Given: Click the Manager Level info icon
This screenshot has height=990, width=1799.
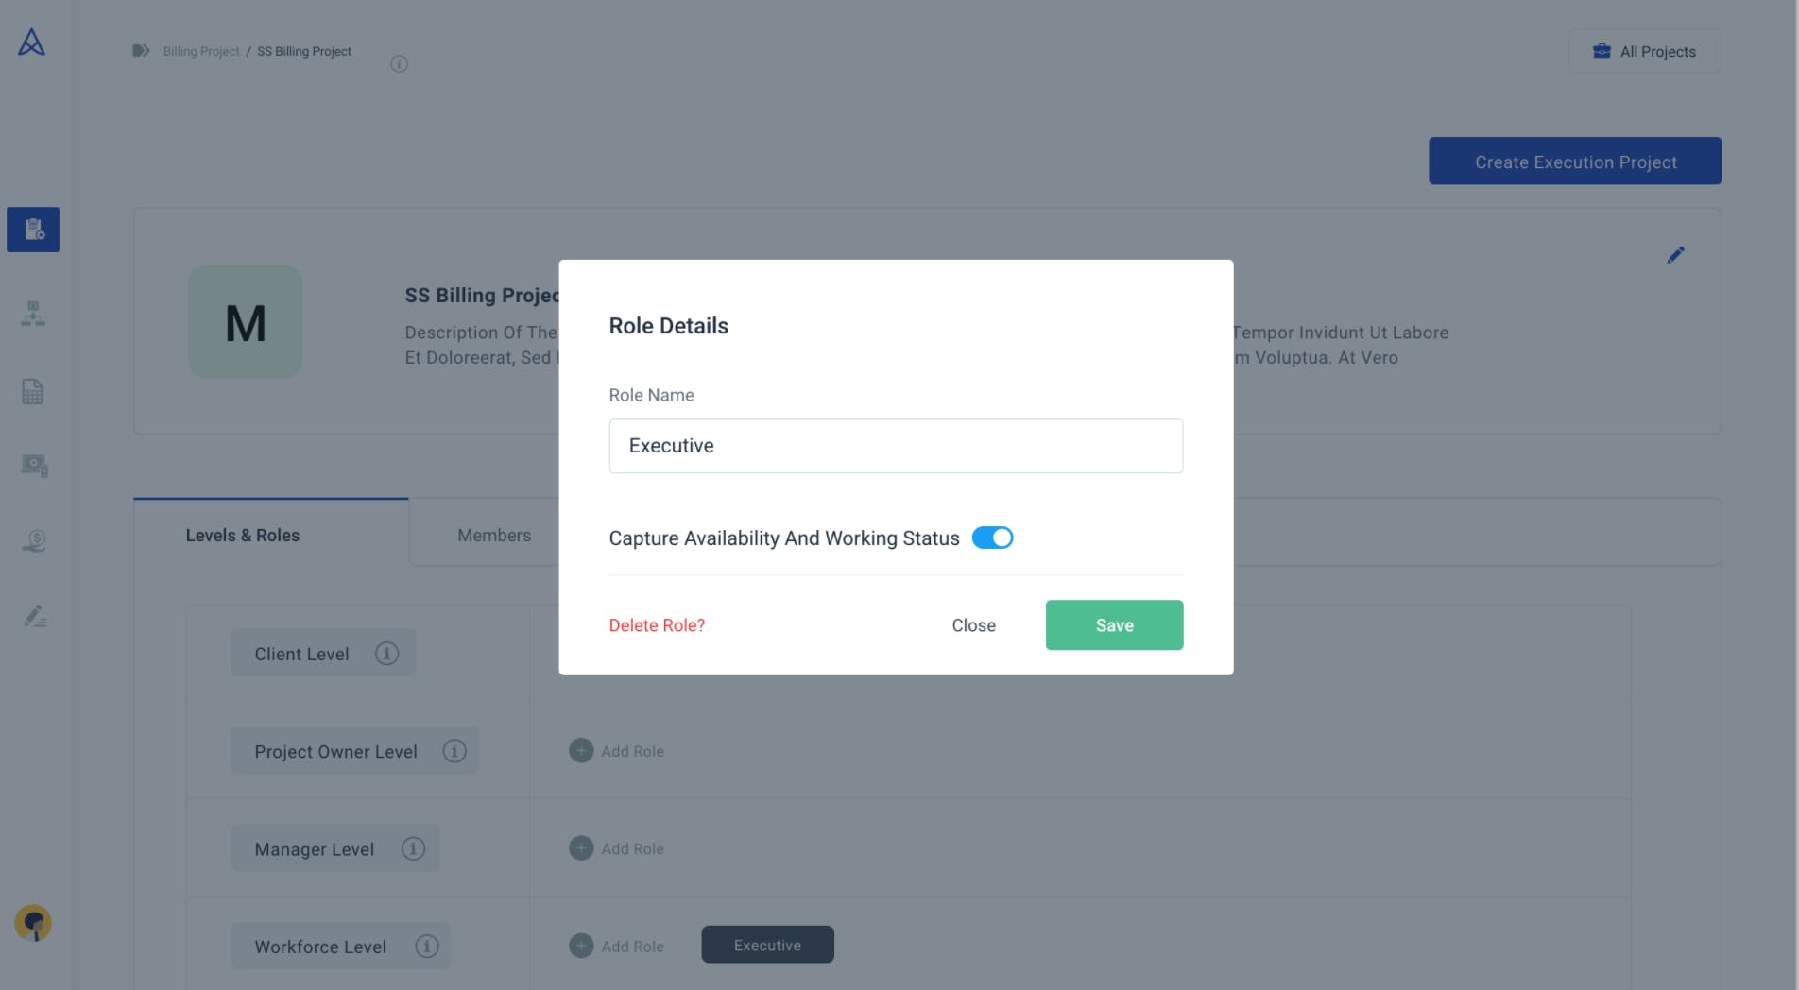Looking at the screenshot, I should click(413, 848).
